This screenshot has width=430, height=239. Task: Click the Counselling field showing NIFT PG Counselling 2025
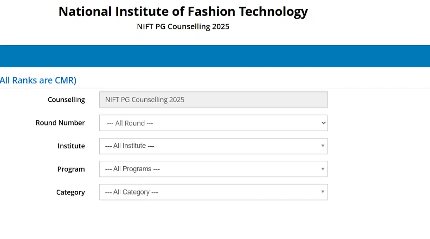pos(213,100)
